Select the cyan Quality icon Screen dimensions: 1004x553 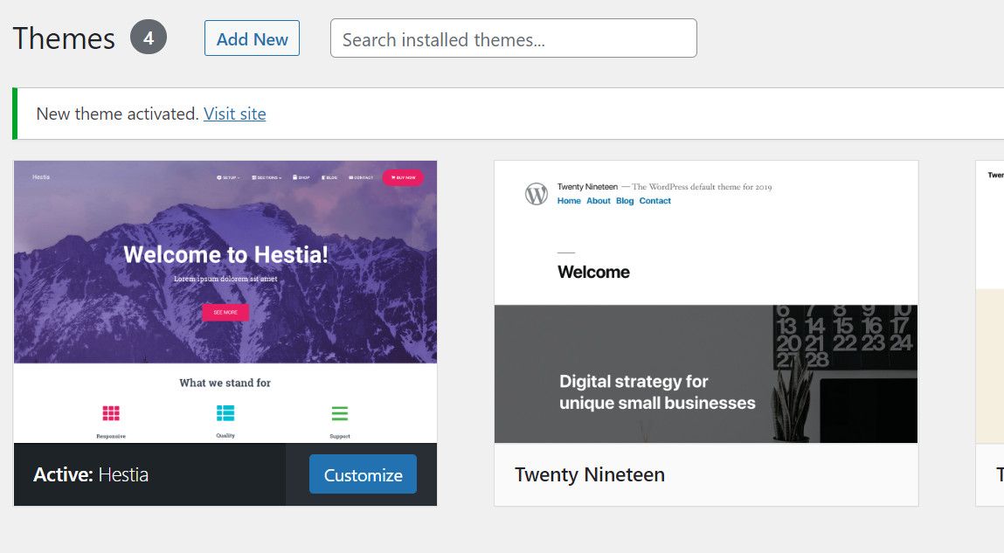click(225, 411)
